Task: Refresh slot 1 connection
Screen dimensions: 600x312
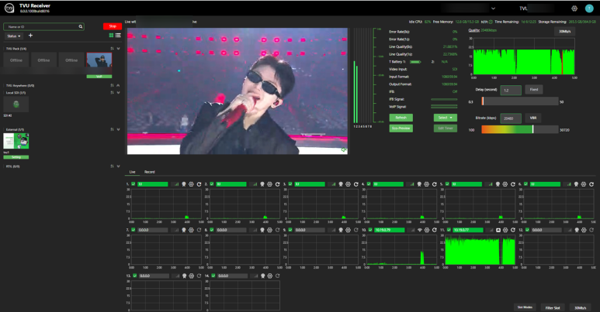Action: [x=199, y=184]
